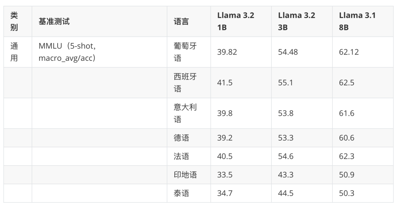Select the 33.5 Hindi score
The image size is (399, 210).
click(x=225, y=175)
